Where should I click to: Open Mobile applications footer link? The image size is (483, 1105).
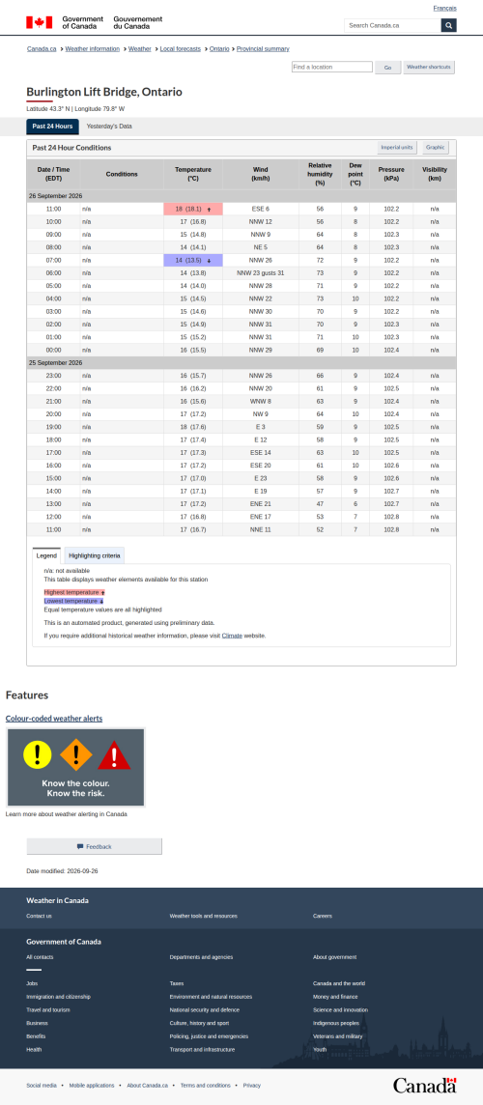point(92,1086)
